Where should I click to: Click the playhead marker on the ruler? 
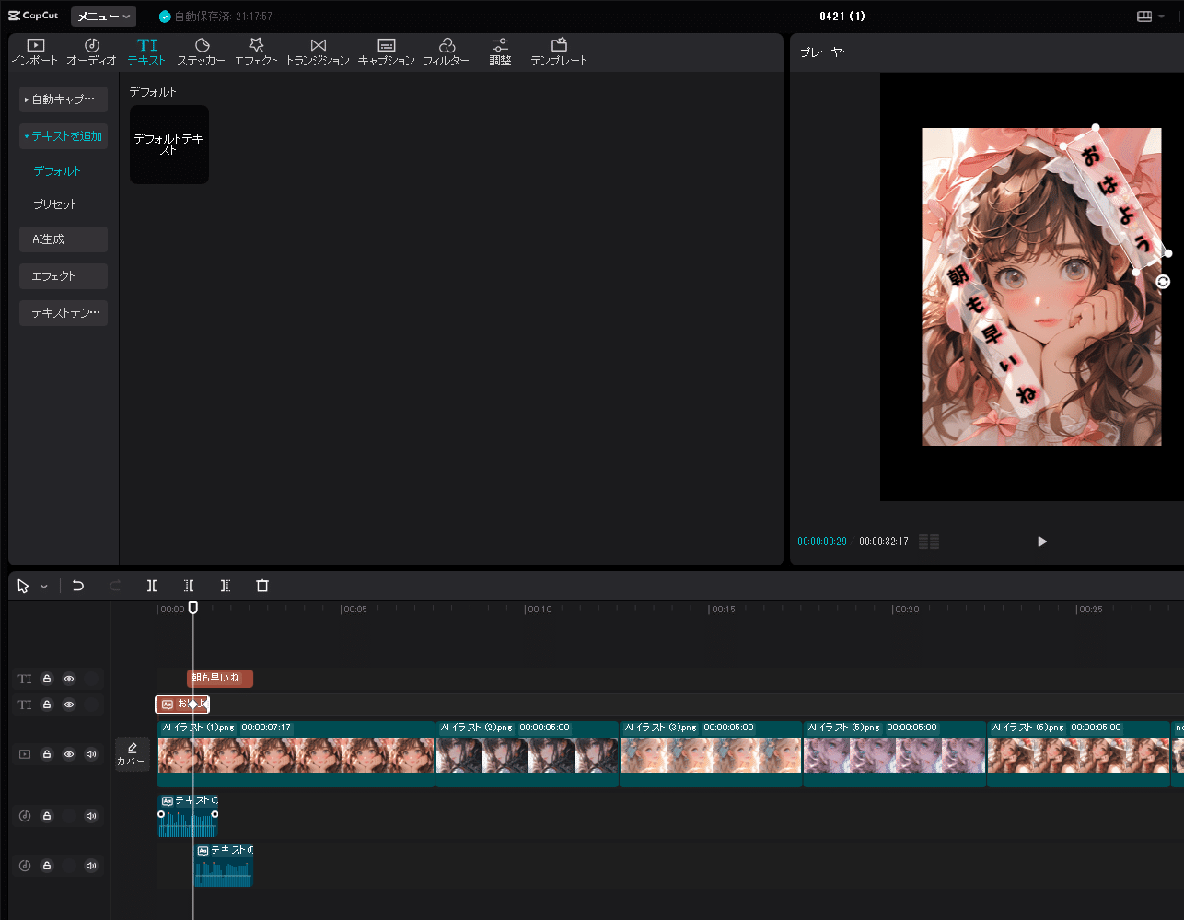tap(193, 608)
